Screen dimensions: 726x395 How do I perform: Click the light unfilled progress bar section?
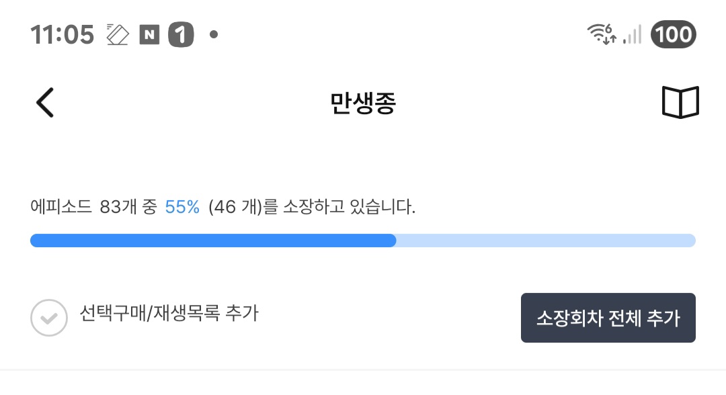coord(545,240)
